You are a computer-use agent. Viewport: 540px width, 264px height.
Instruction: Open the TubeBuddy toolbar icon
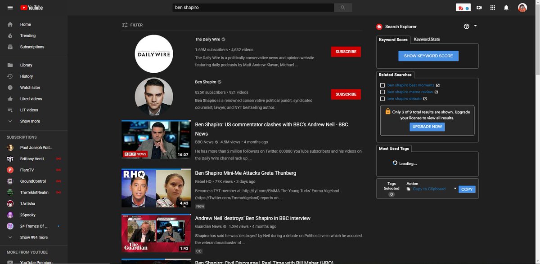[463, 8]
